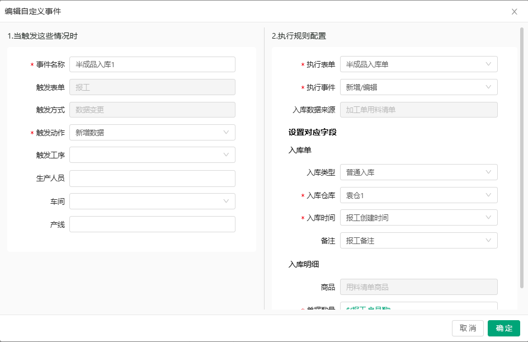Open the 触发动作 dropdown
This screenshot has height=342, width=528.
(152, 133)
